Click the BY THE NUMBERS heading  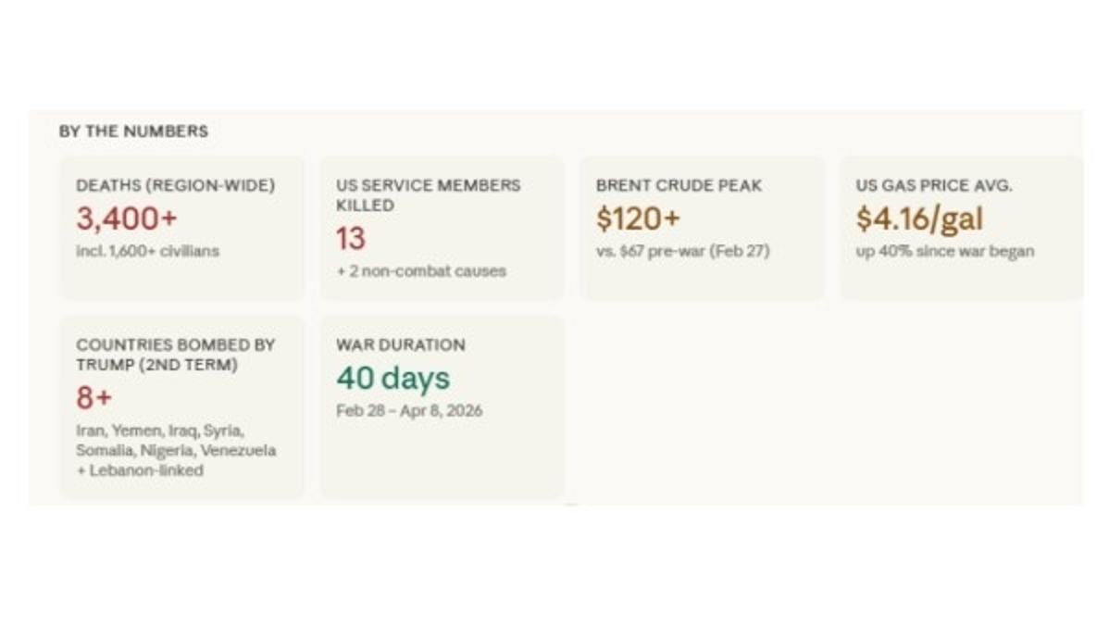tap(133, 131)
